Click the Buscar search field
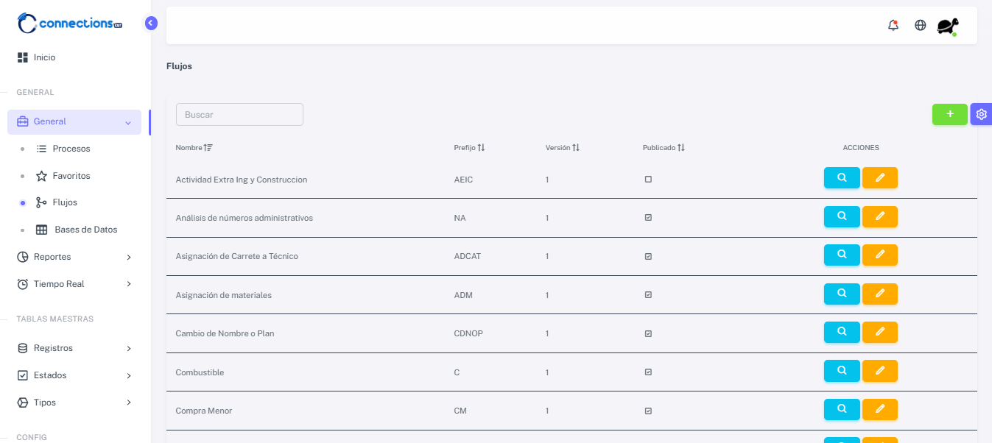This screenshot has width=992, height=443. [239, 115]
